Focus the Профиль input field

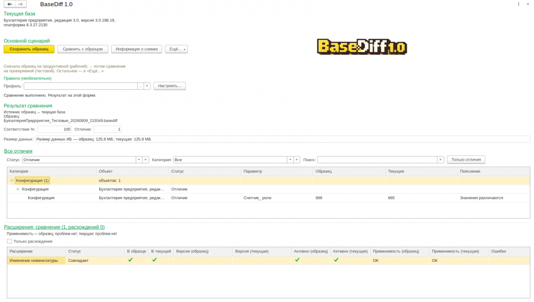pyautogui.click(x=81, y=86)
